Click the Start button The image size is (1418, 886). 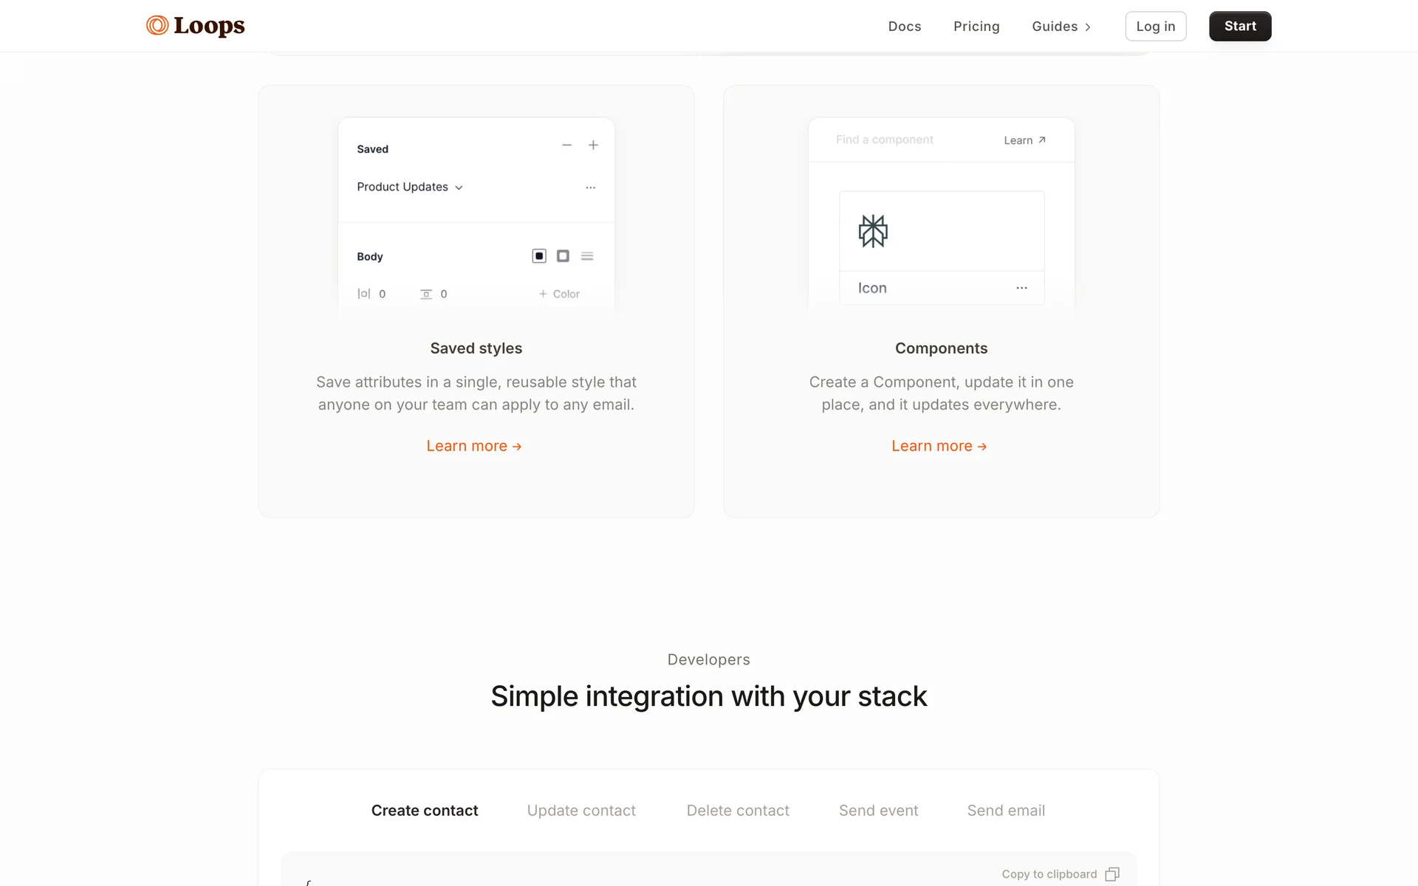pos(1239,27)
